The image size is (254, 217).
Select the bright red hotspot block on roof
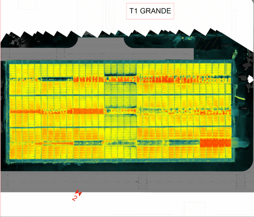point(215,143)
